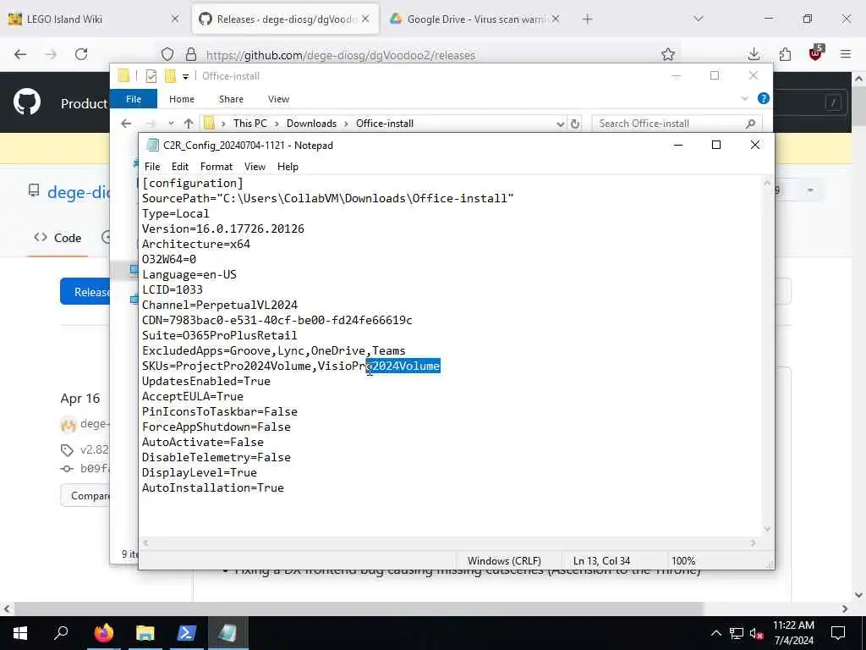
Task: Click Notepad taskbar icon
Action: pos(227,633)
